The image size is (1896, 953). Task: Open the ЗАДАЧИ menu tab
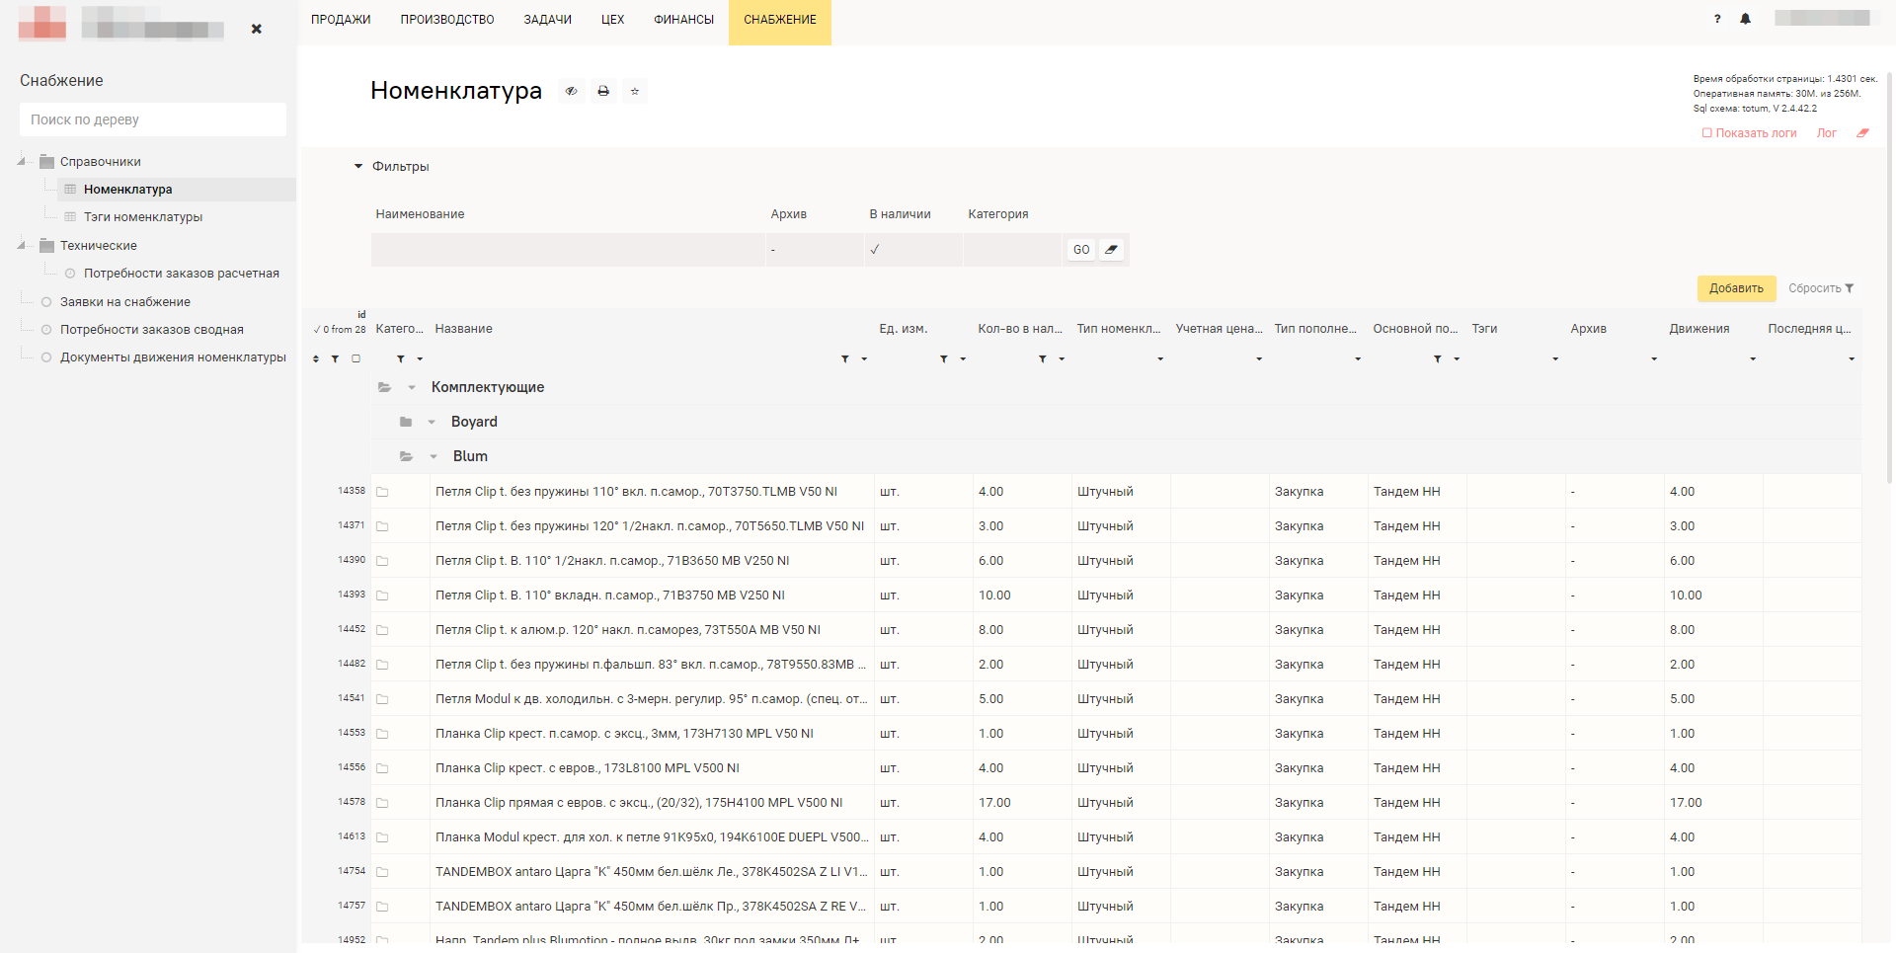[x=548, y=20]
